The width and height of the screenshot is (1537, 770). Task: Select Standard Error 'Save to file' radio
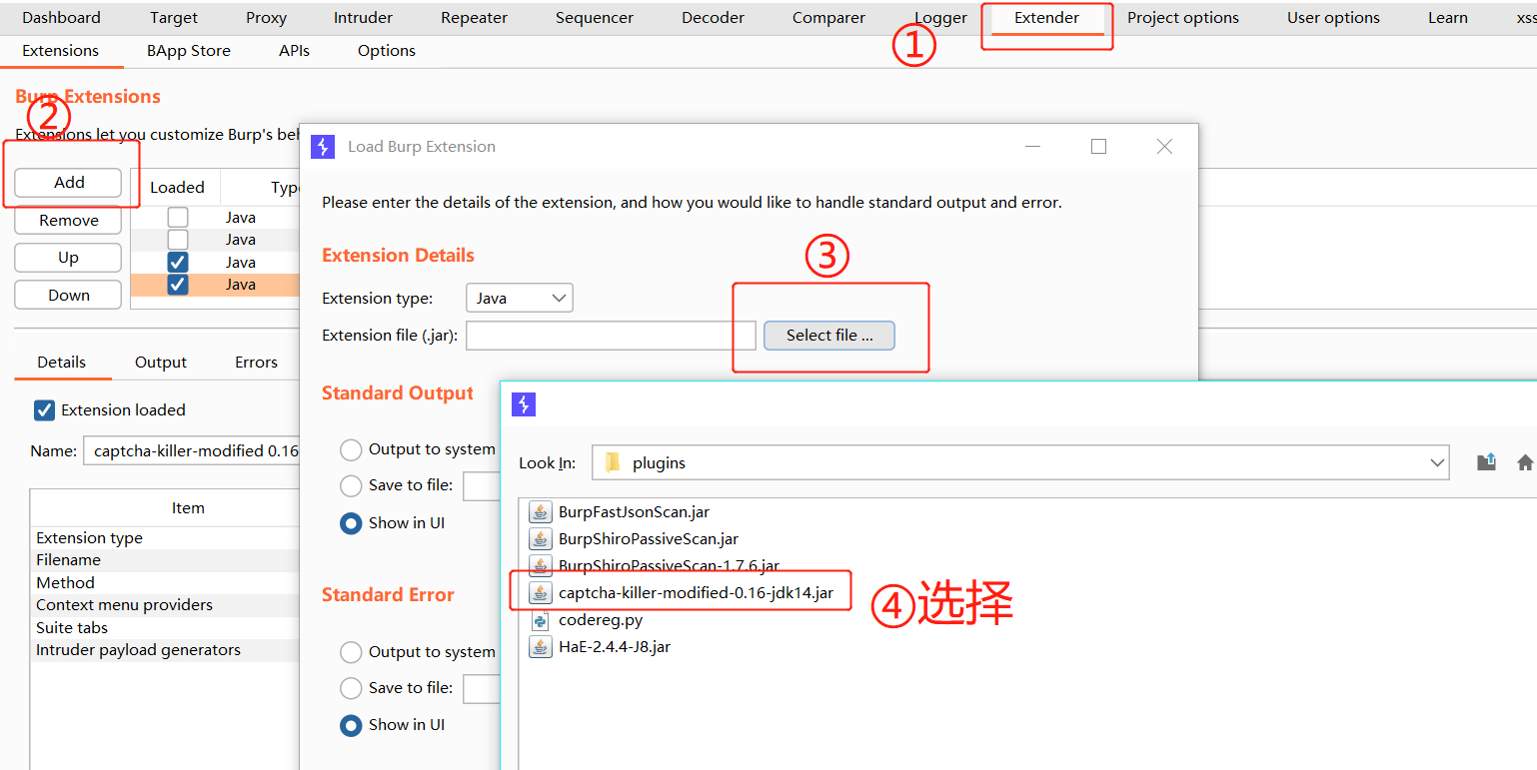[x=351, y=689]
